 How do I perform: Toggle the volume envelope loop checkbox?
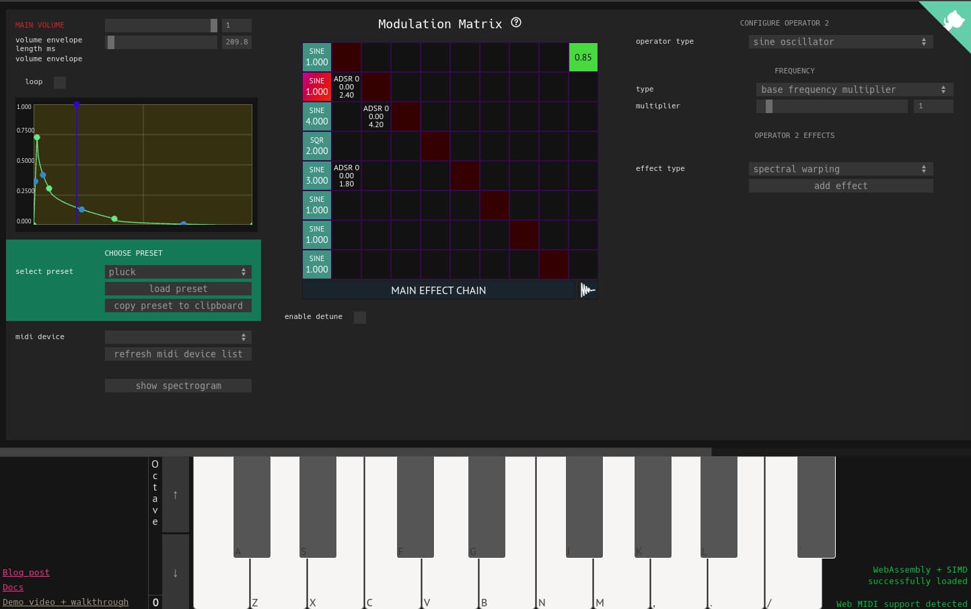[60, 82]
